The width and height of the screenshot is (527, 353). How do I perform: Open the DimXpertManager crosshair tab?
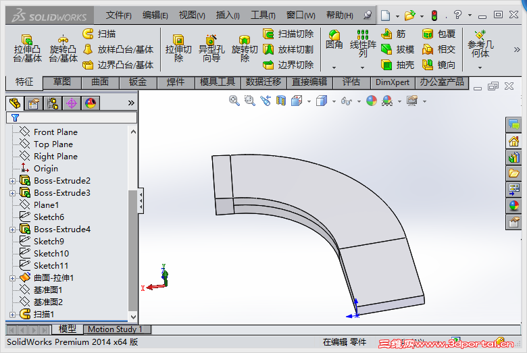pos(72,103)
